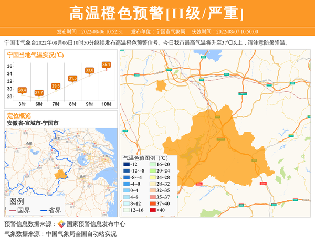This screenshot has width=315, height=247.
Task: Click the small orange region in overview map
Action: tap(61, 174)
